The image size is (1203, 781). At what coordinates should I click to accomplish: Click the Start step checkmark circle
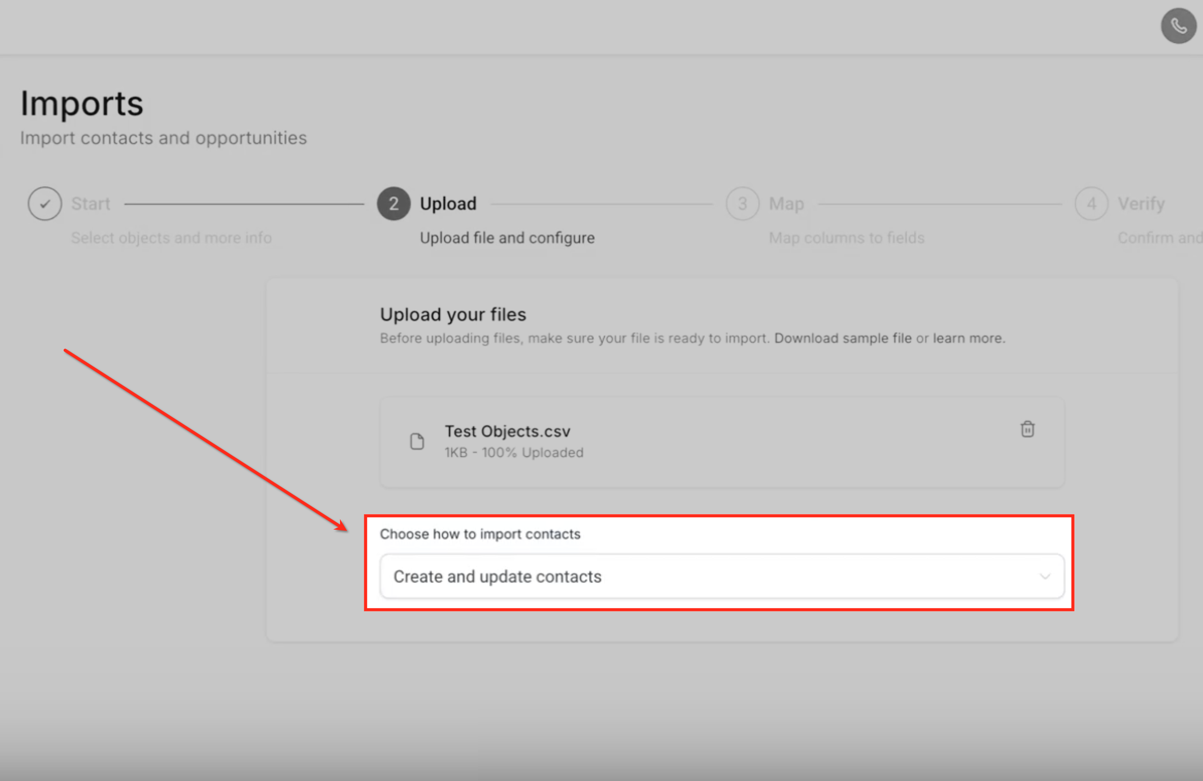[x=45, y=204]
